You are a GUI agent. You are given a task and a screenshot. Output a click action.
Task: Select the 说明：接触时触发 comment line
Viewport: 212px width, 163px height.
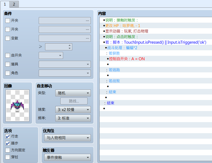(x=156, y=20)
